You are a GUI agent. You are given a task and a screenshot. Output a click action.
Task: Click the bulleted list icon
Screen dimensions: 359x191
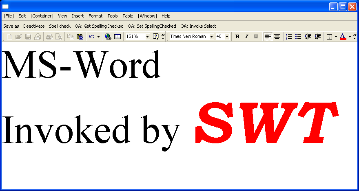pyautogui.click(x=298, y=37)
